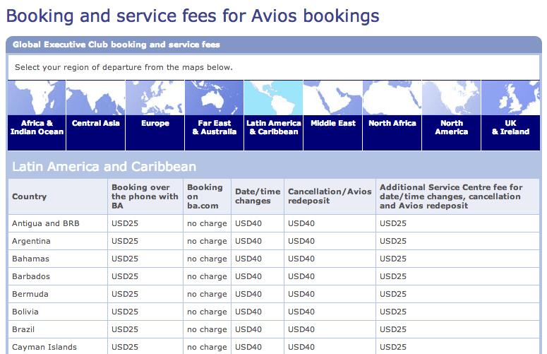547x354 pixels.
Task: Select the UK & Ireland tab label
Action: (510, 127)
